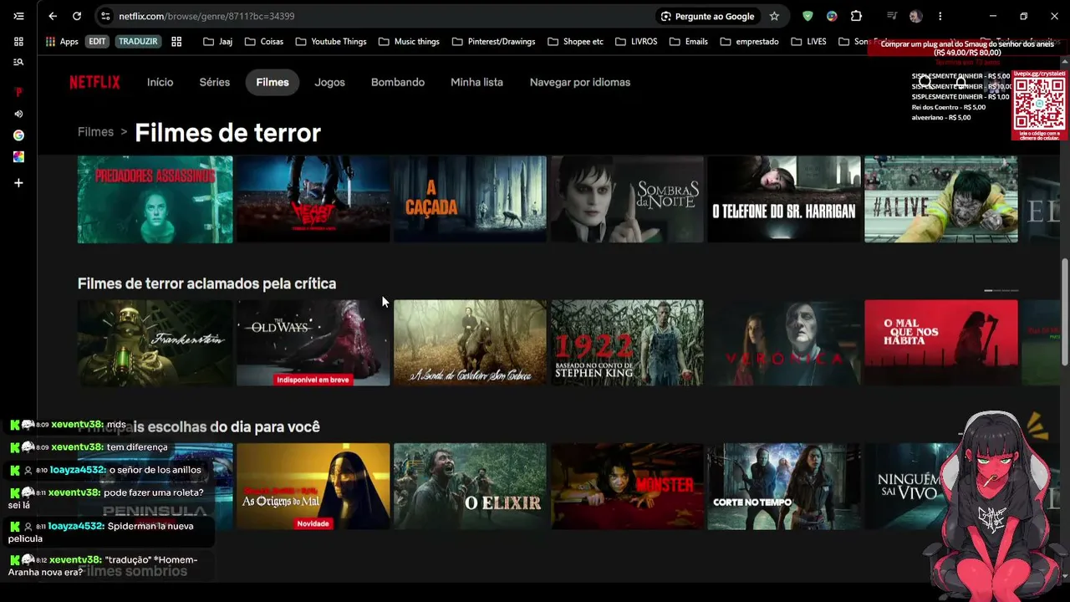Click the Netflix logo
Image resolution: width=1070 pixels, height=602 pixels.
94,82
